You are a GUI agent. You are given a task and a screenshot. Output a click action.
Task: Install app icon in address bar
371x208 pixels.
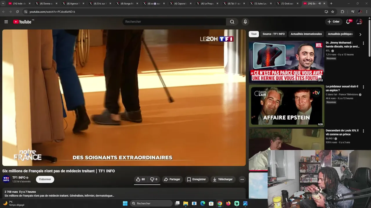pyautogui.click(x=326, y=12)
